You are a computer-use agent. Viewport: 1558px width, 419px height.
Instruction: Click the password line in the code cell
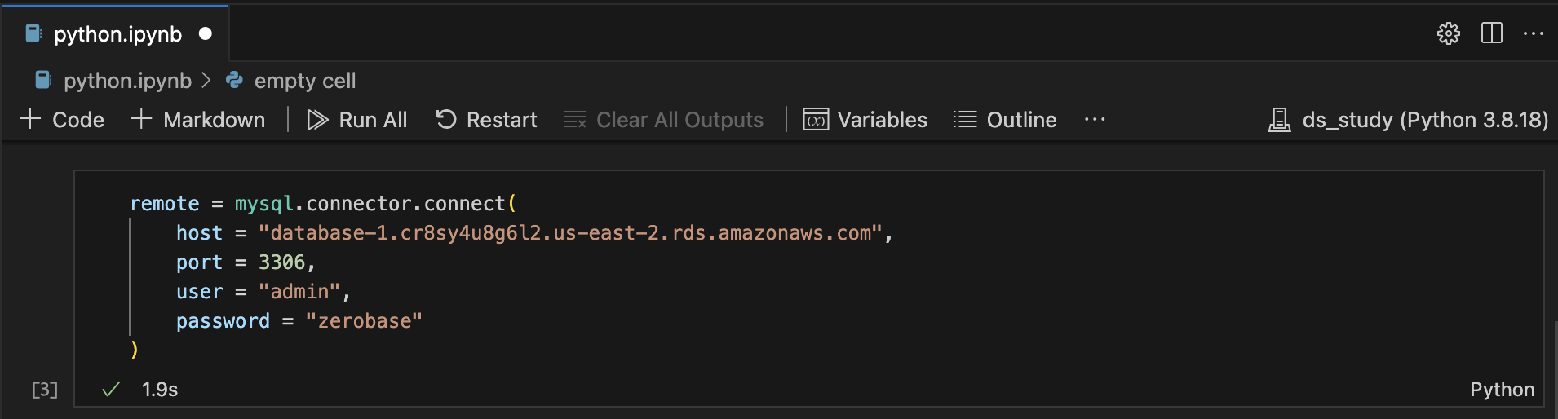299,321
